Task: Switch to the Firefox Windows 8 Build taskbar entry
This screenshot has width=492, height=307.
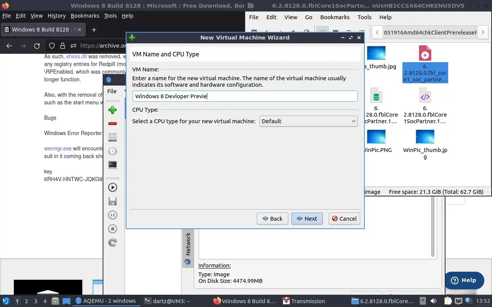Action: [245, 301]
